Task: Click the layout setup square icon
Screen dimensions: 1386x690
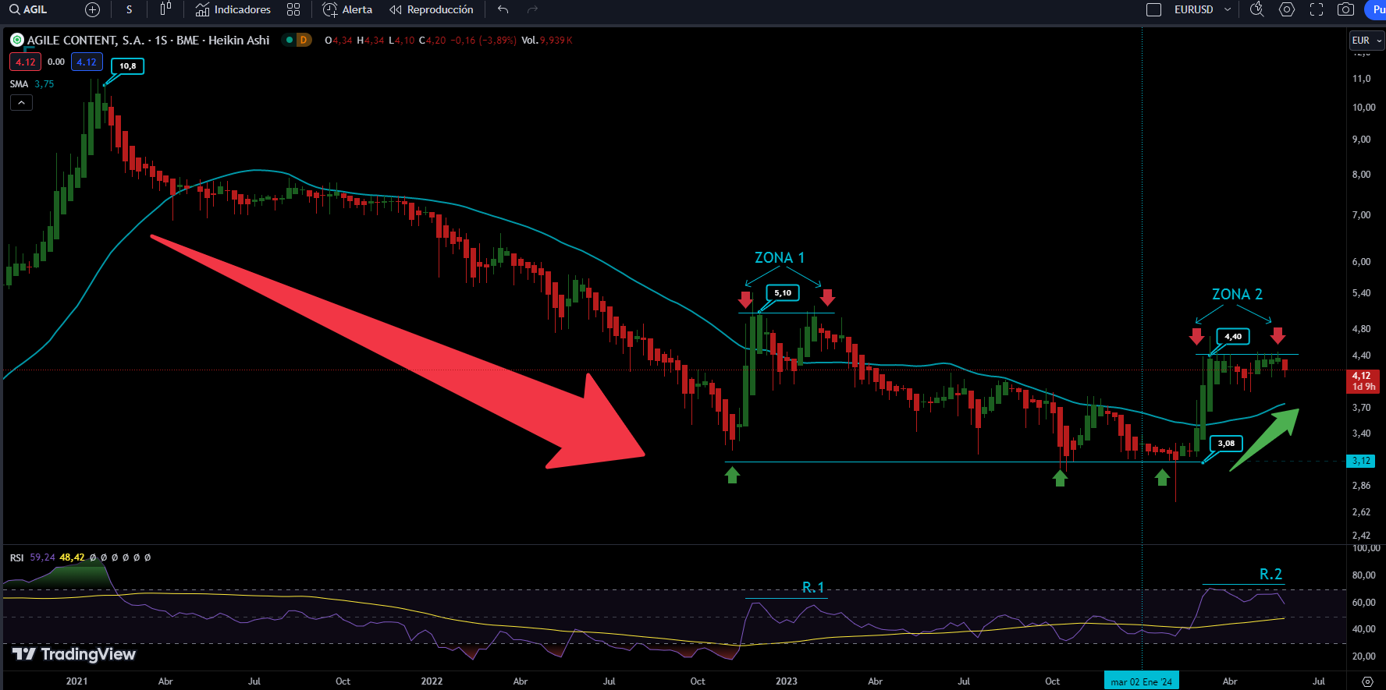Action: (x=1153, y=9)
